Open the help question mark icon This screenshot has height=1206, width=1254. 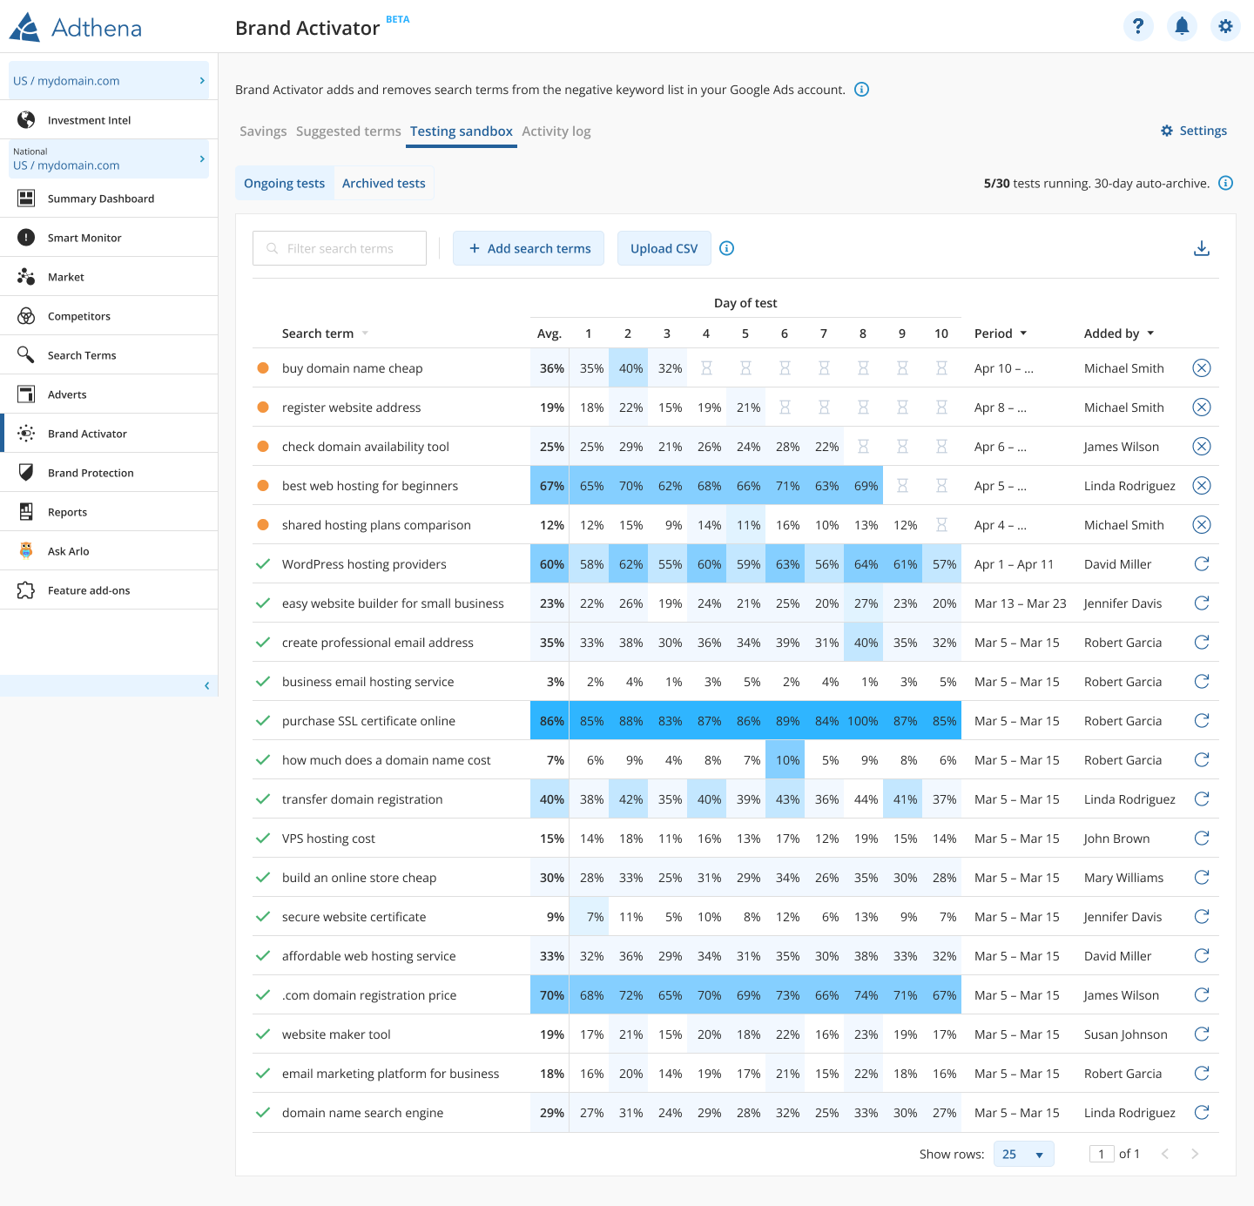click(1138, 26)
